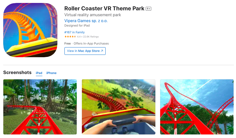This screenshot has height=138, width=236.
Task: Click the Free price label
Action: pos(67,44)
